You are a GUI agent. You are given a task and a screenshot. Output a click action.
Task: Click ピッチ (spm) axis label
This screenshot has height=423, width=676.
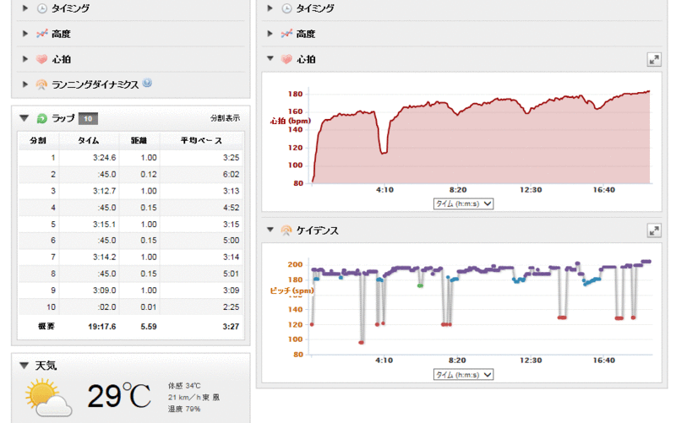tap(292, 290)
